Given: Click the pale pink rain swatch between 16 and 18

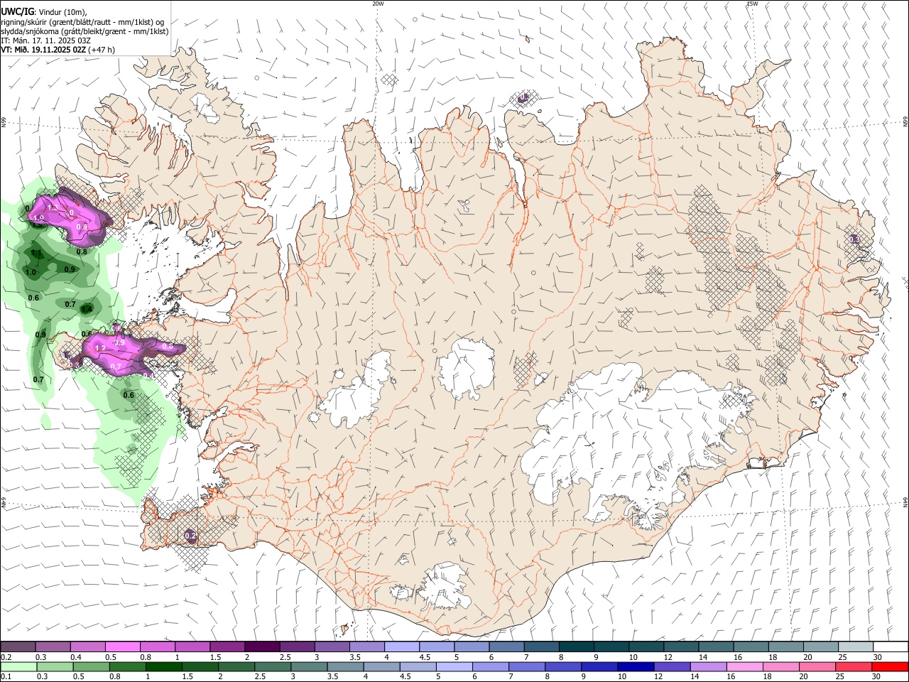Looking at the screenshot, I should (x=744, y=666).
